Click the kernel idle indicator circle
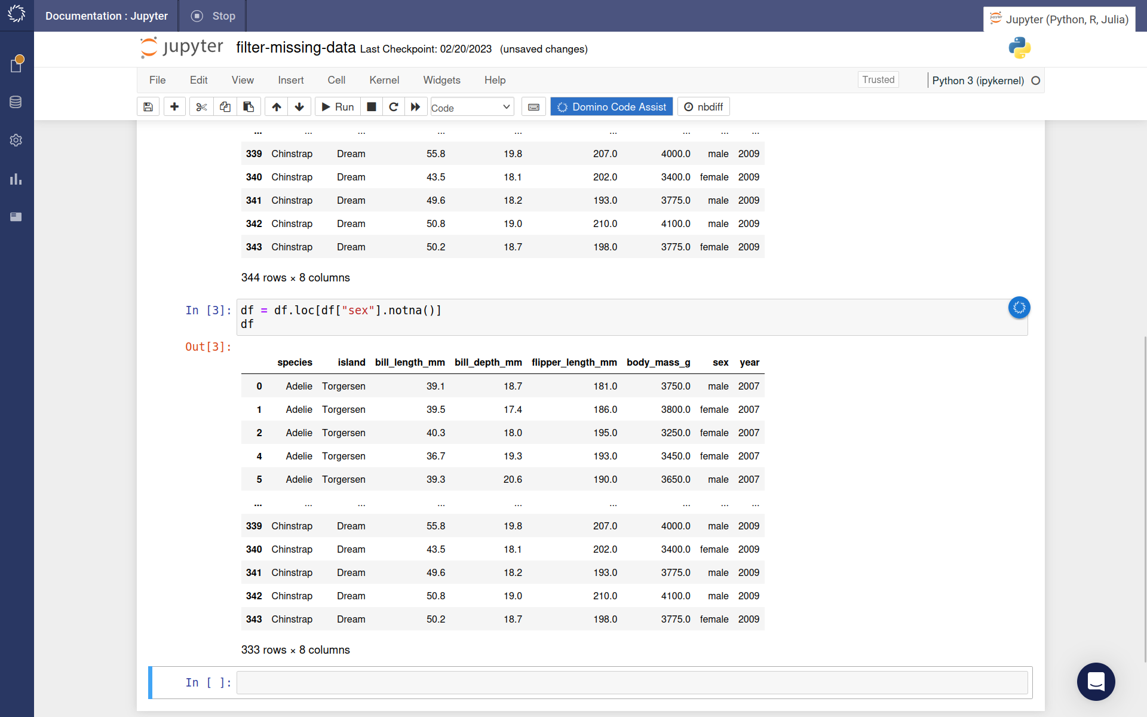The height and width of the screenshot is (717, 1147). tap(1036, 81)
